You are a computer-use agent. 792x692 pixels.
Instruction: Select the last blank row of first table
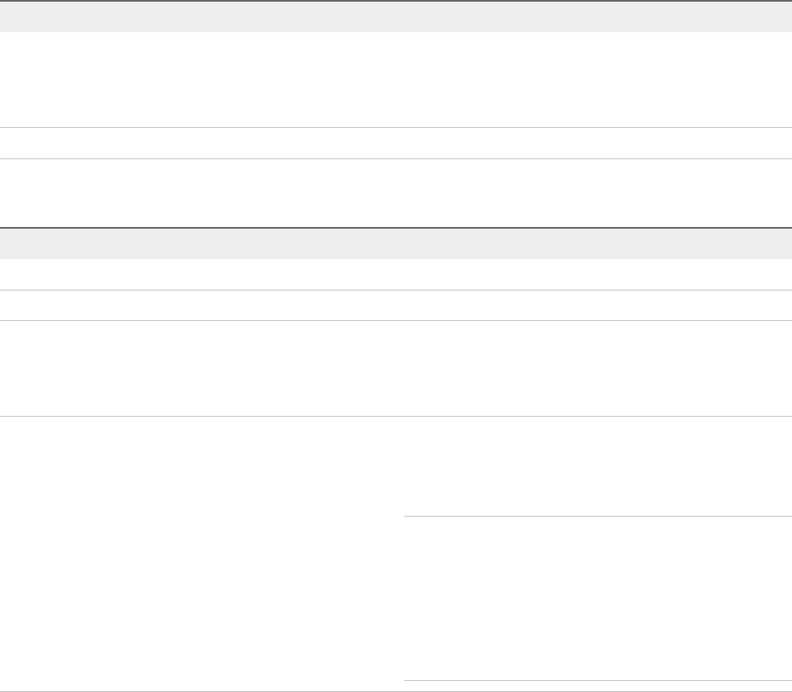[396, 192]
